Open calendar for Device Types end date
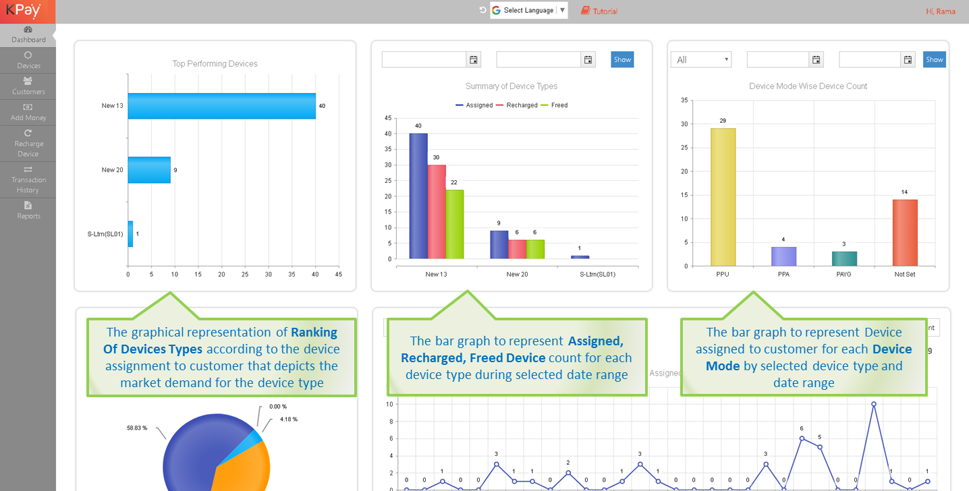This screenshot has width=969, height=491. pyautogui.click(x=588, y=59)
